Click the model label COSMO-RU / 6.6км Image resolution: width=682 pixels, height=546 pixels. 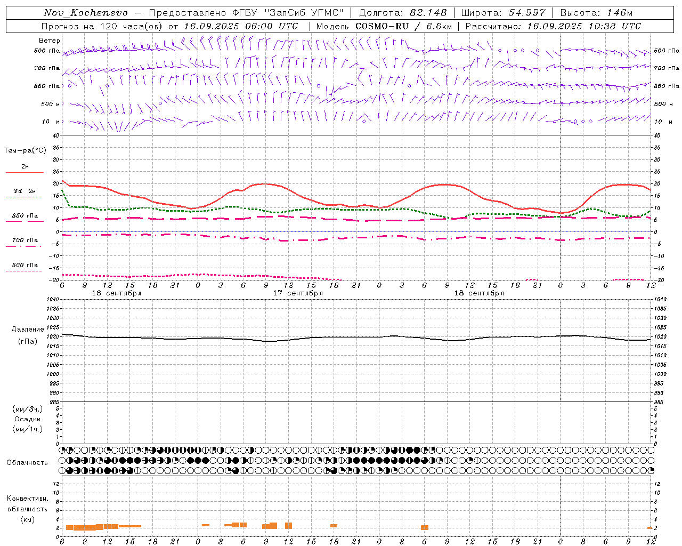pos(403,26)
